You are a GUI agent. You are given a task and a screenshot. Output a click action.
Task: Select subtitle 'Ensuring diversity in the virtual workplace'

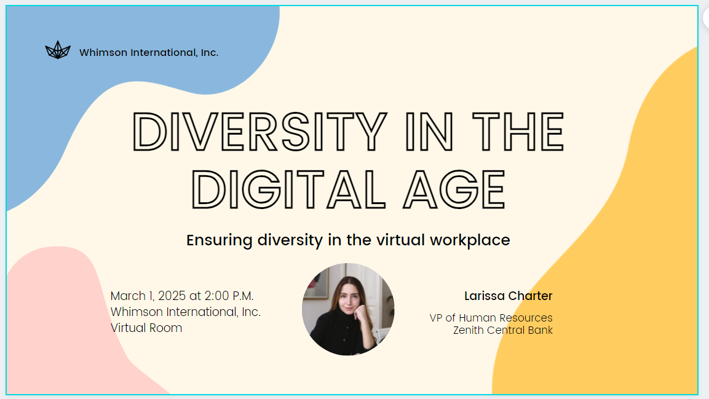[x=348, y=240]
